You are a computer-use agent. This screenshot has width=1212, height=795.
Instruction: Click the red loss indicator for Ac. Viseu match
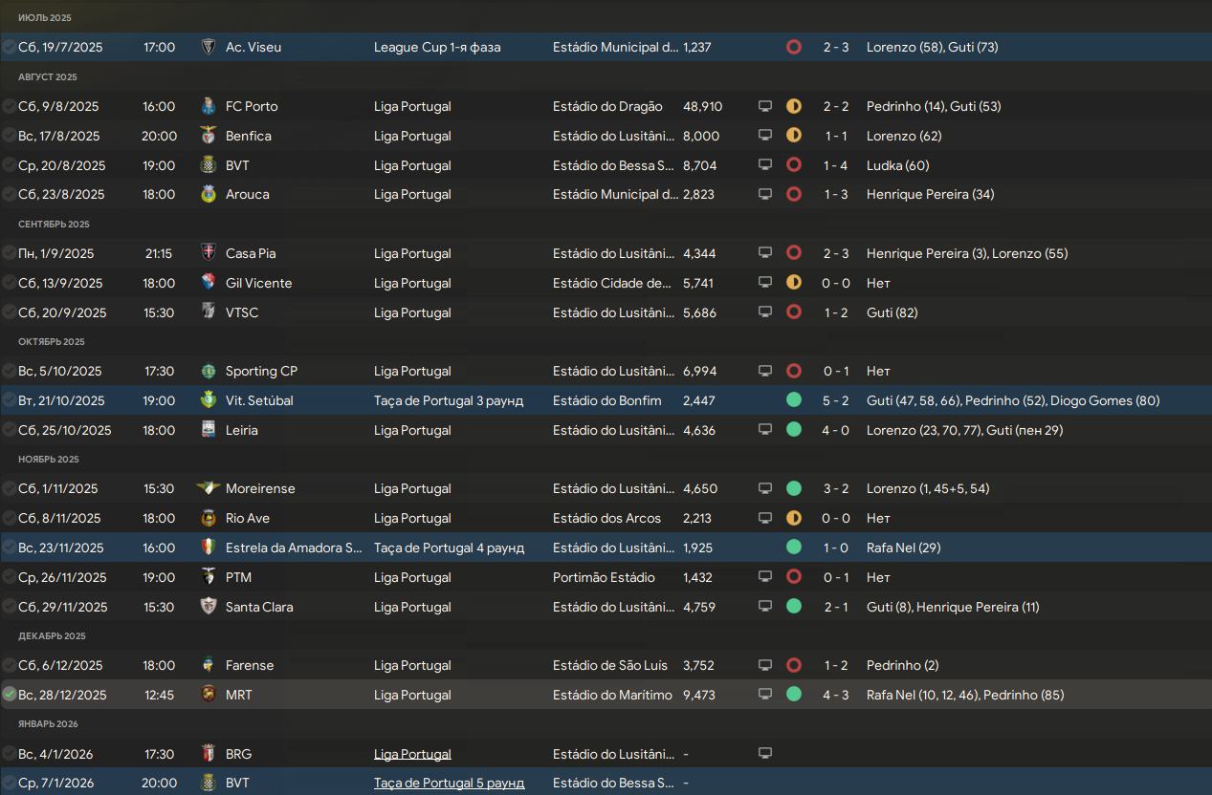(794, 47)
